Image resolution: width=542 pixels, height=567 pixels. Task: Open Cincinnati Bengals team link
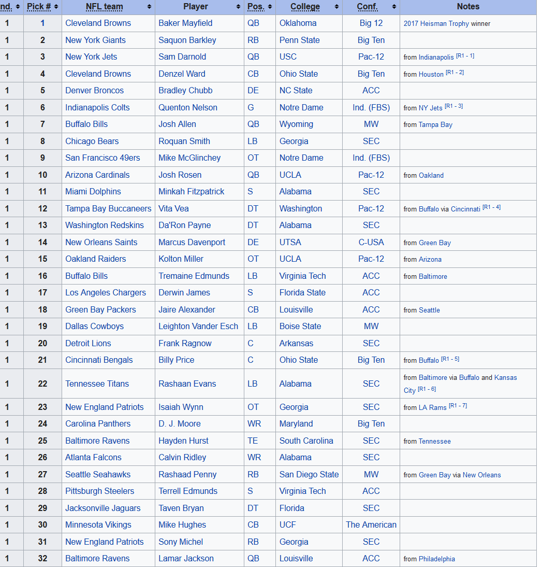(99, 360)
